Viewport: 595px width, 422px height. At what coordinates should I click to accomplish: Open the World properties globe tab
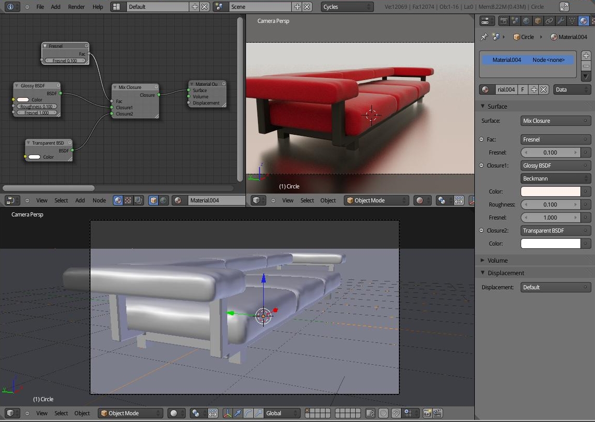point(526,21)
